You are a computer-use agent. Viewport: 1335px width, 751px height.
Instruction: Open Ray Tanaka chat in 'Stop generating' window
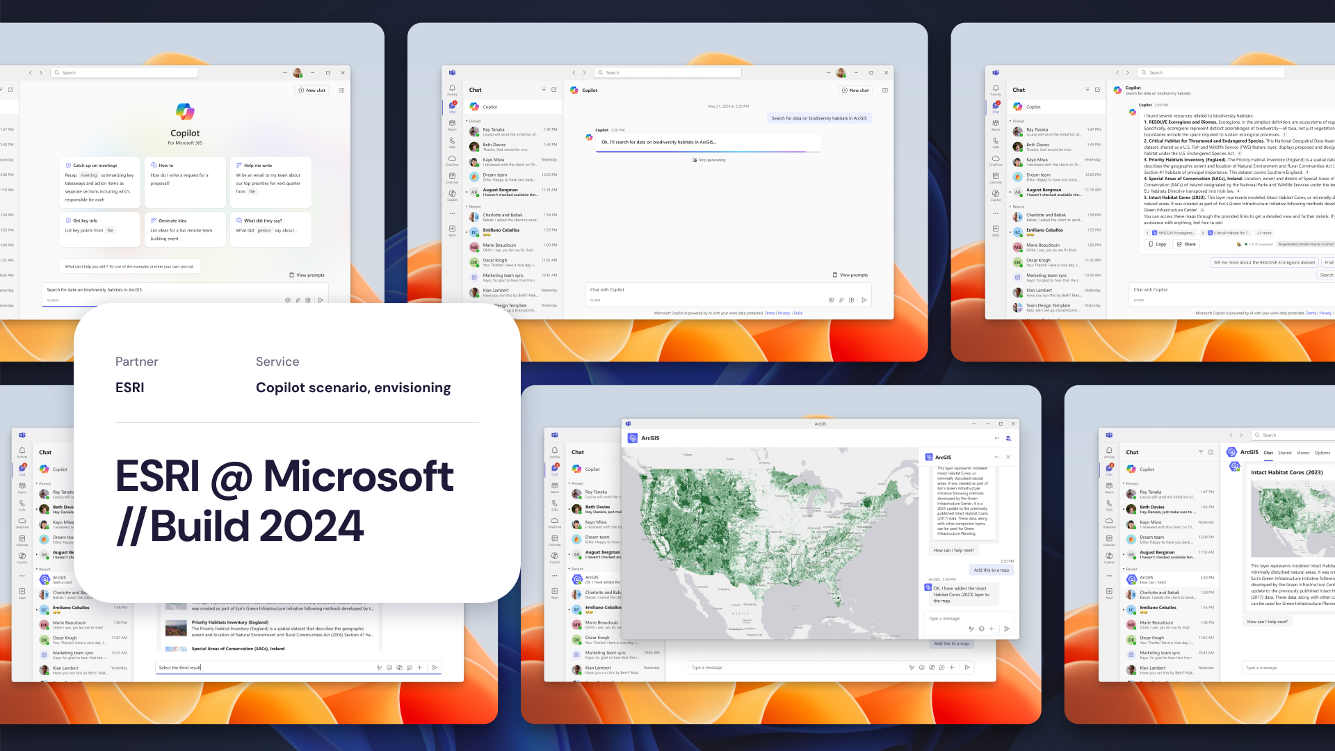click(x=513, y=131)
